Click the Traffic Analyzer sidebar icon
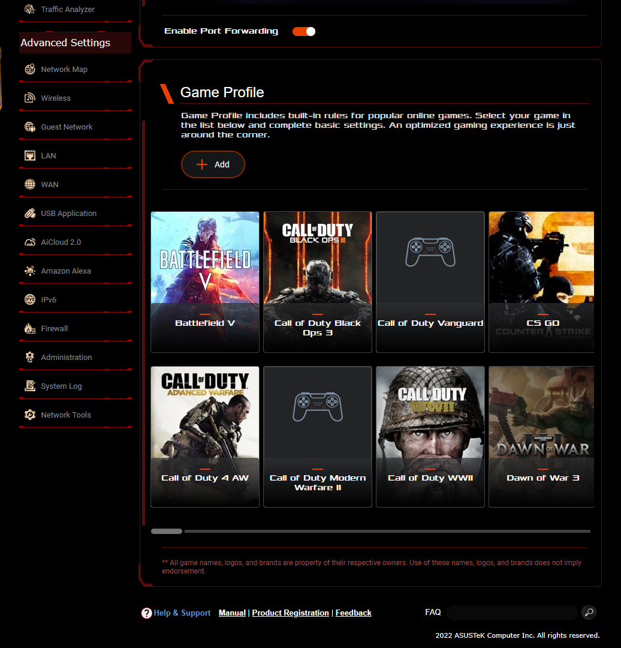 click(x=30, y=9)
